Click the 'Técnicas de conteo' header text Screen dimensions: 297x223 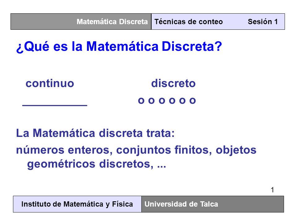tap(188, 22)
